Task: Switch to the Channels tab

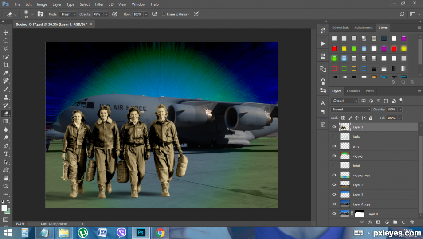Action: coord(353,91)
